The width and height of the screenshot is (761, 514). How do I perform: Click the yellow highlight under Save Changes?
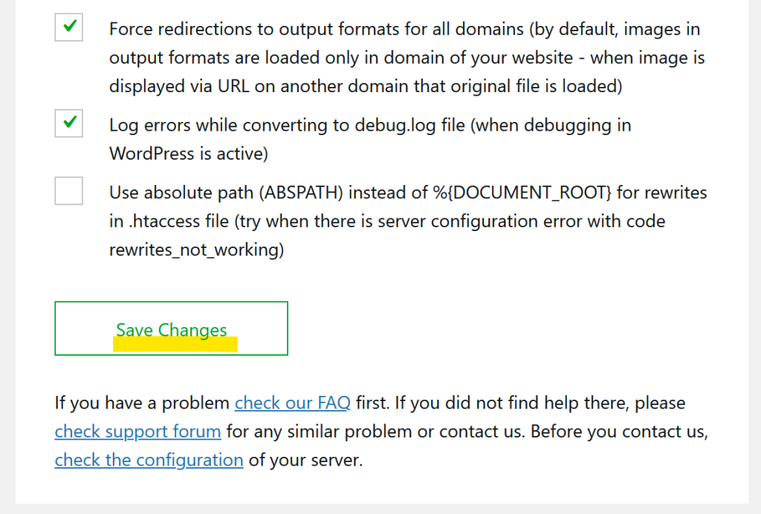pyautogui.click(x=175, y=345)
